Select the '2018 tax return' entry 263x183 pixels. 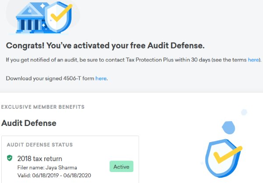click(40, 158)
